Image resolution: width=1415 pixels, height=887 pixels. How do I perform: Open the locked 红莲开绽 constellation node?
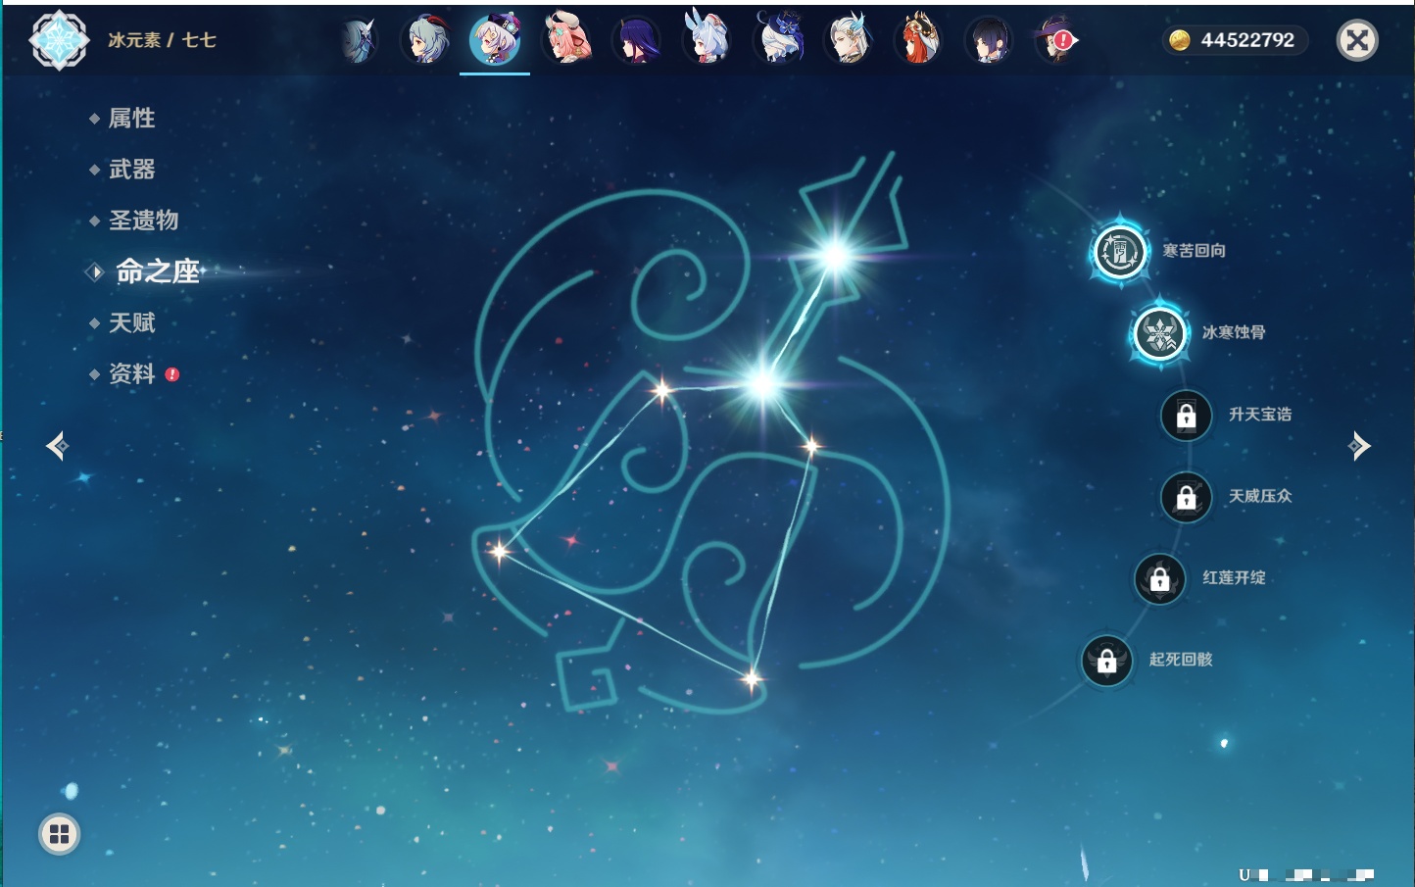(1160, 578)
